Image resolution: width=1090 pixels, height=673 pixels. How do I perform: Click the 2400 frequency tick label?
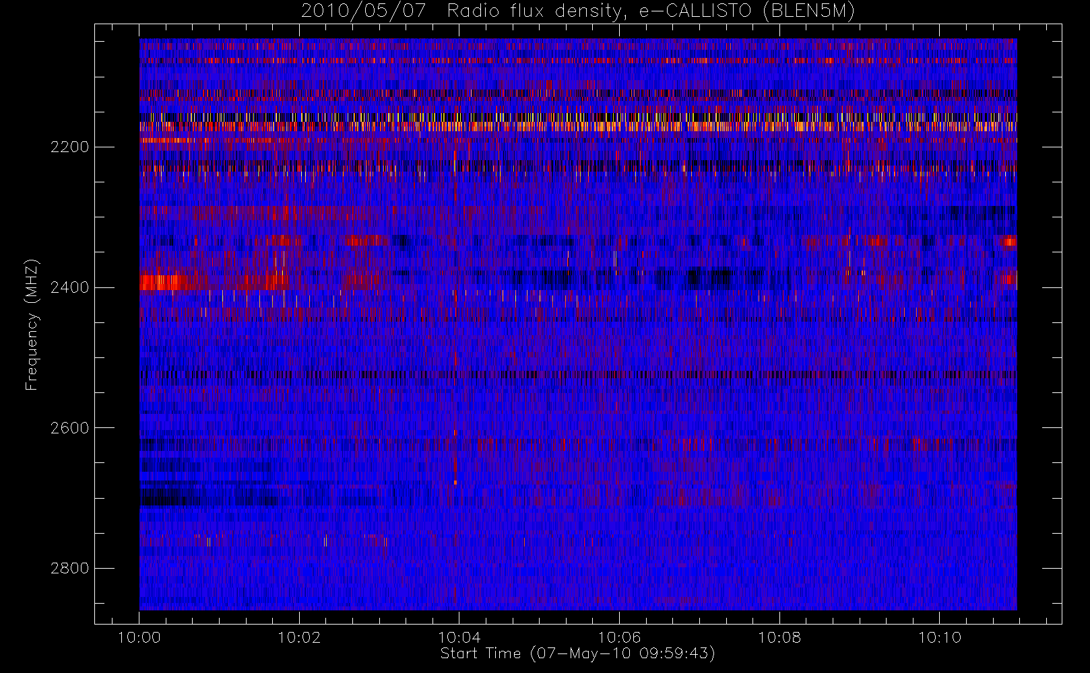coord(69,287)
